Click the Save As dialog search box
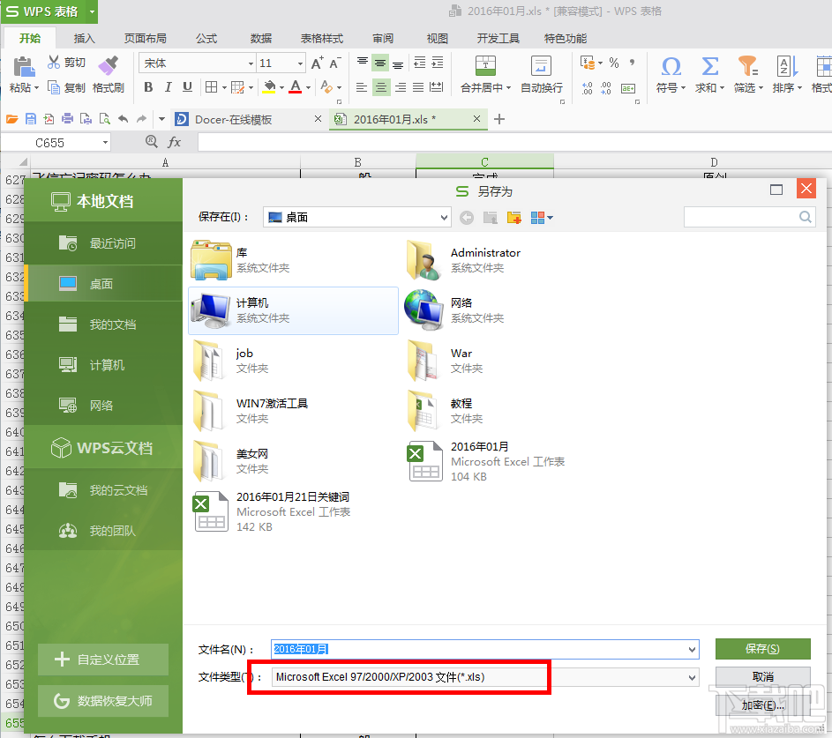The image size is (832, 738). coord(746,216)
